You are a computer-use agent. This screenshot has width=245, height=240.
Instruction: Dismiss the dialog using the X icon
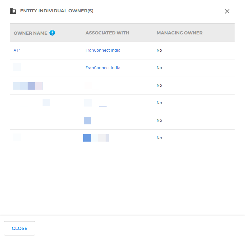(227, 11)
